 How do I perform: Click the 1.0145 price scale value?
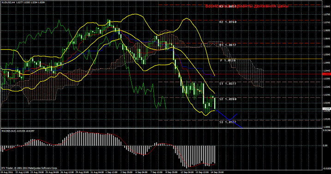point(327,119)
